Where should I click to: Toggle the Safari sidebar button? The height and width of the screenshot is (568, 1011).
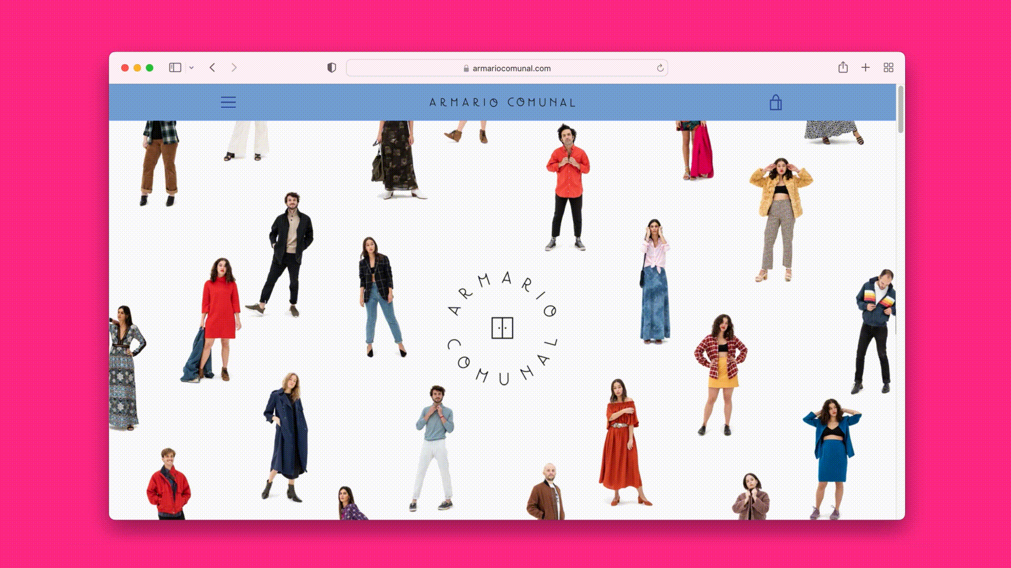175,67
